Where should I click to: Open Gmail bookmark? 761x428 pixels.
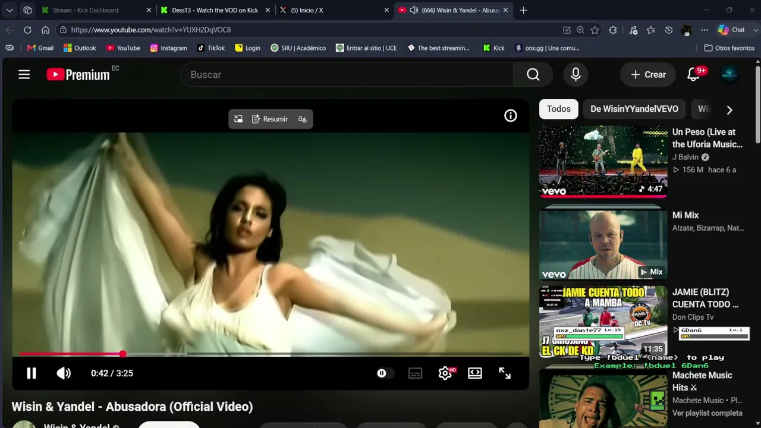tap(40, 48)
